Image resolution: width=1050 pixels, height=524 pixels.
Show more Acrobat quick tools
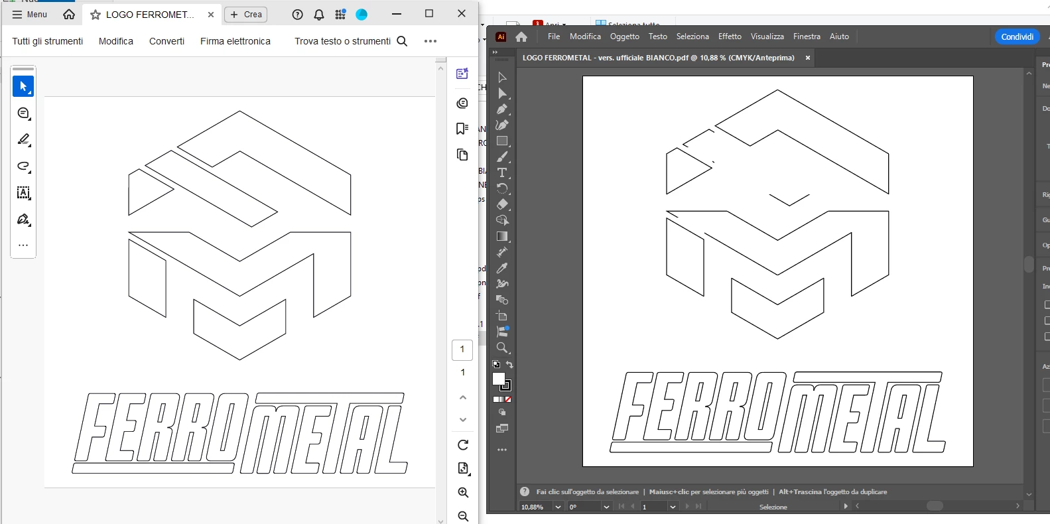[x=23, y=245]
